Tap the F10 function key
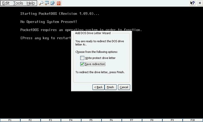The height and width of the screenshot is (122, 203). point(193,120)
